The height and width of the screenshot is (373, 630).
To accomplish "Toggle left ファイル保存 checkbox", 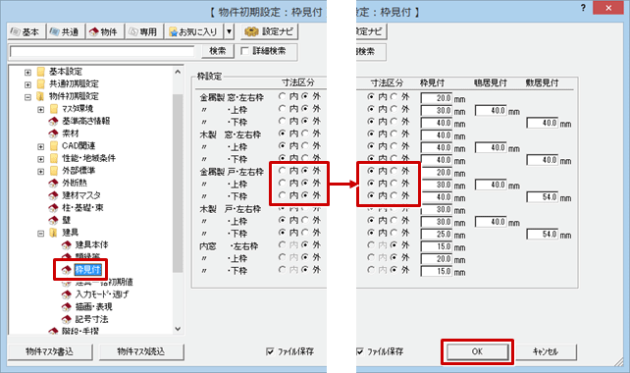I will (270, 351).
